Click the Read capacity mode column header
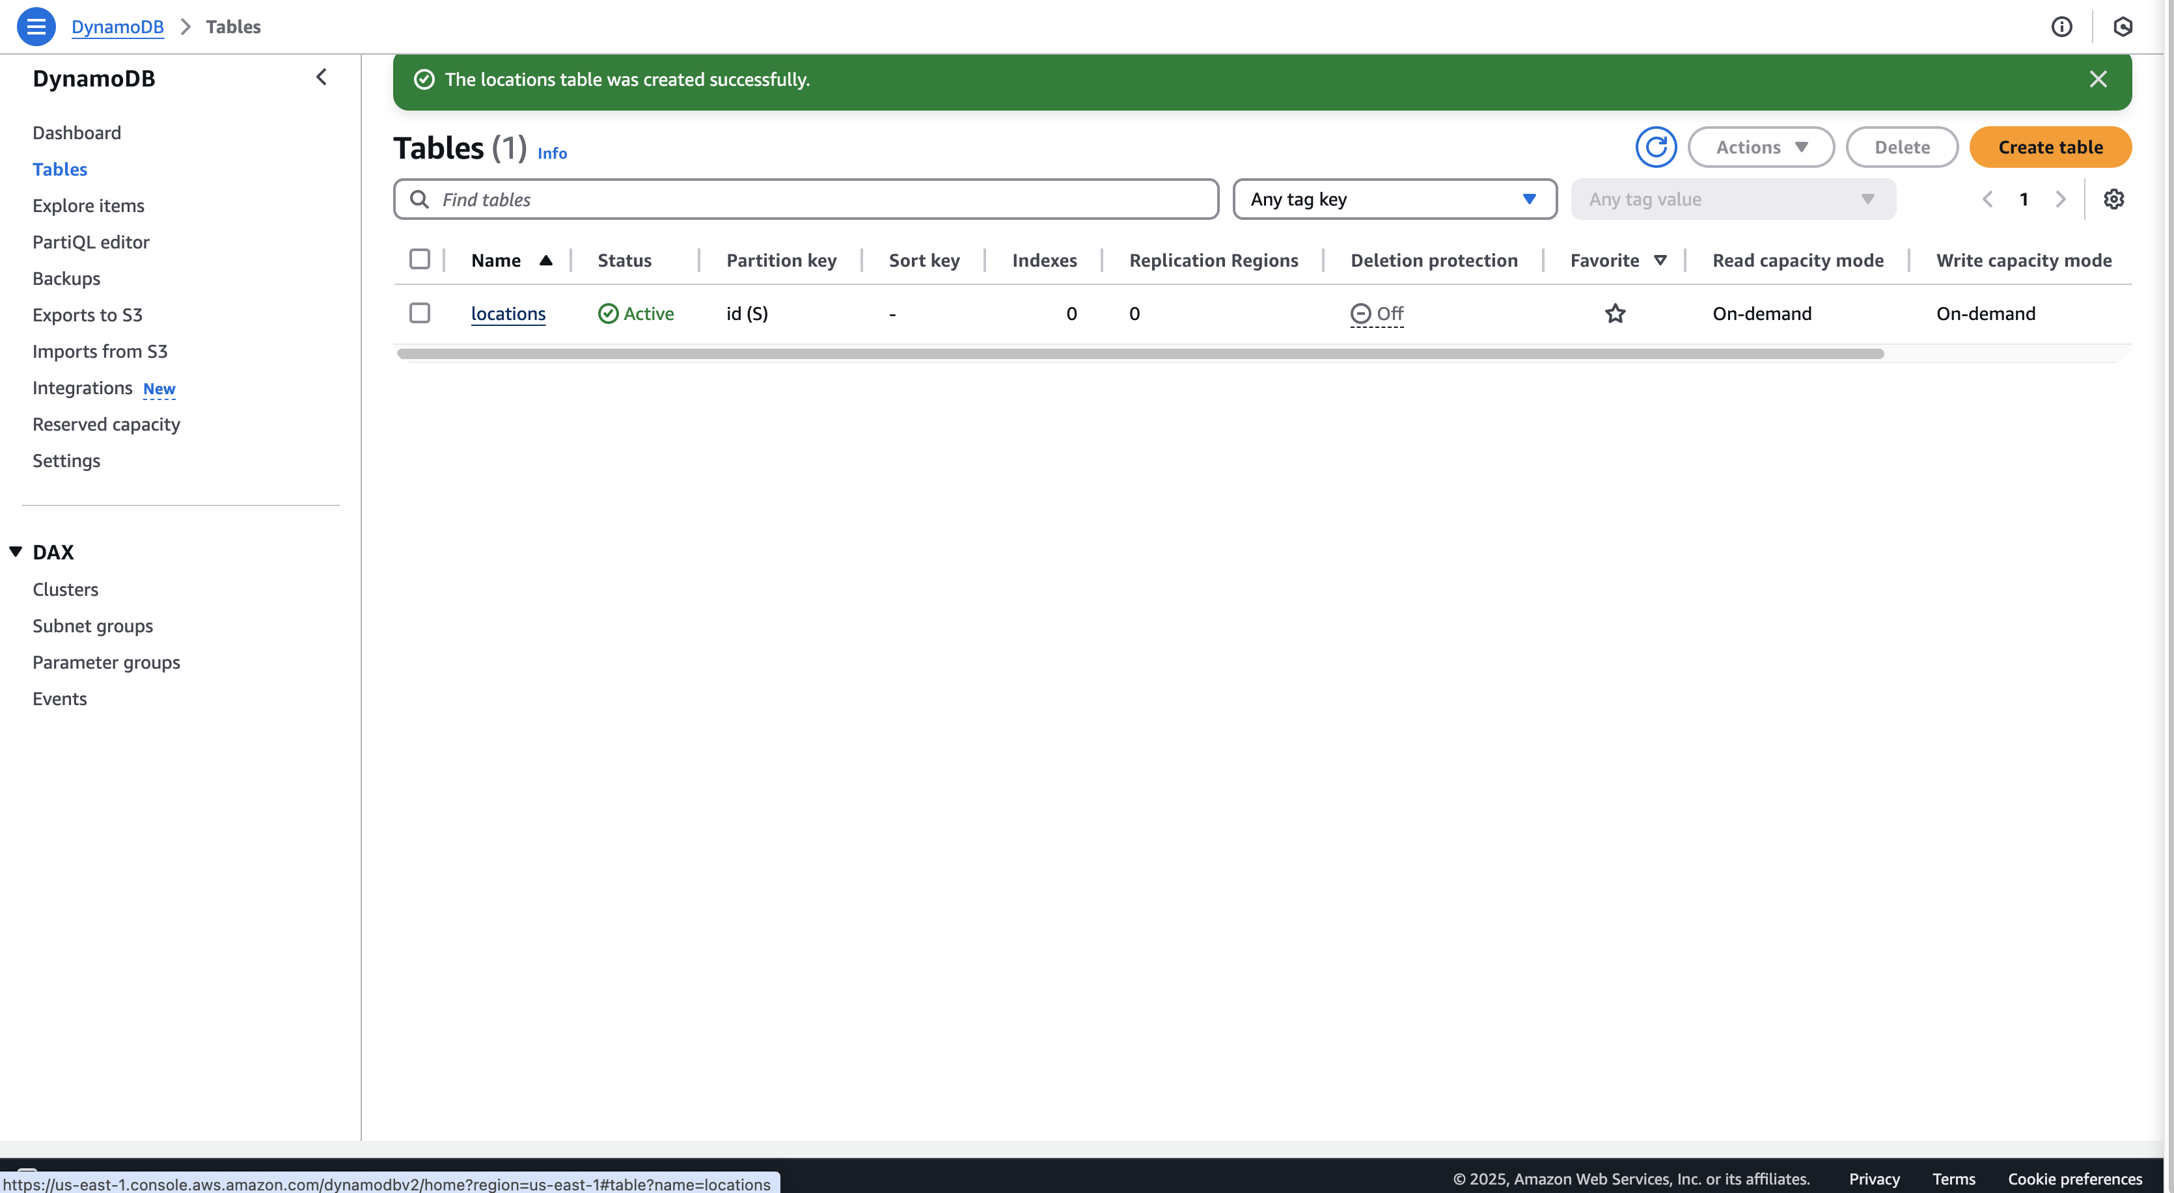 (1798, 260)
